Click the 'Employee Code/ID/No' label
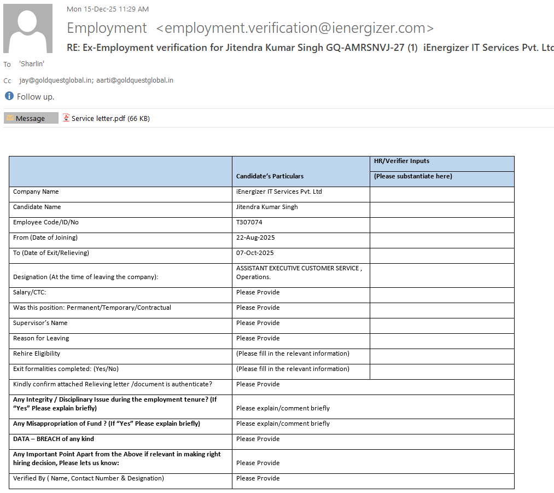The height and width of the screenshot is (493, 554). [x=45, y=222]
